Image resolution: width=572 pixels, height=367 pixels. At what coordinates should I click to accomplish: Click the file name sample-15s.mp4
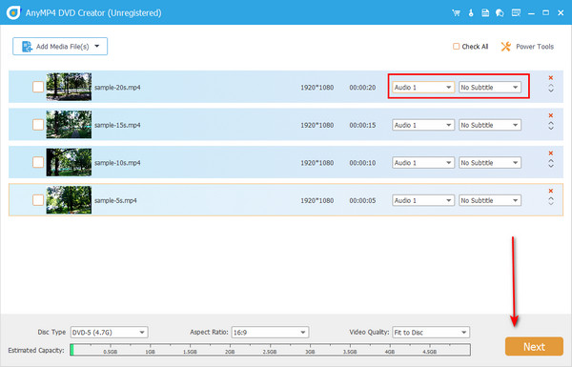click(x=117, y=125)
